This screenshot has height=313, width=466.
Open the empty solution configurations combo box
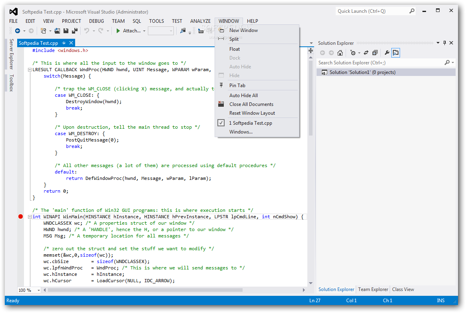(161, 31)
